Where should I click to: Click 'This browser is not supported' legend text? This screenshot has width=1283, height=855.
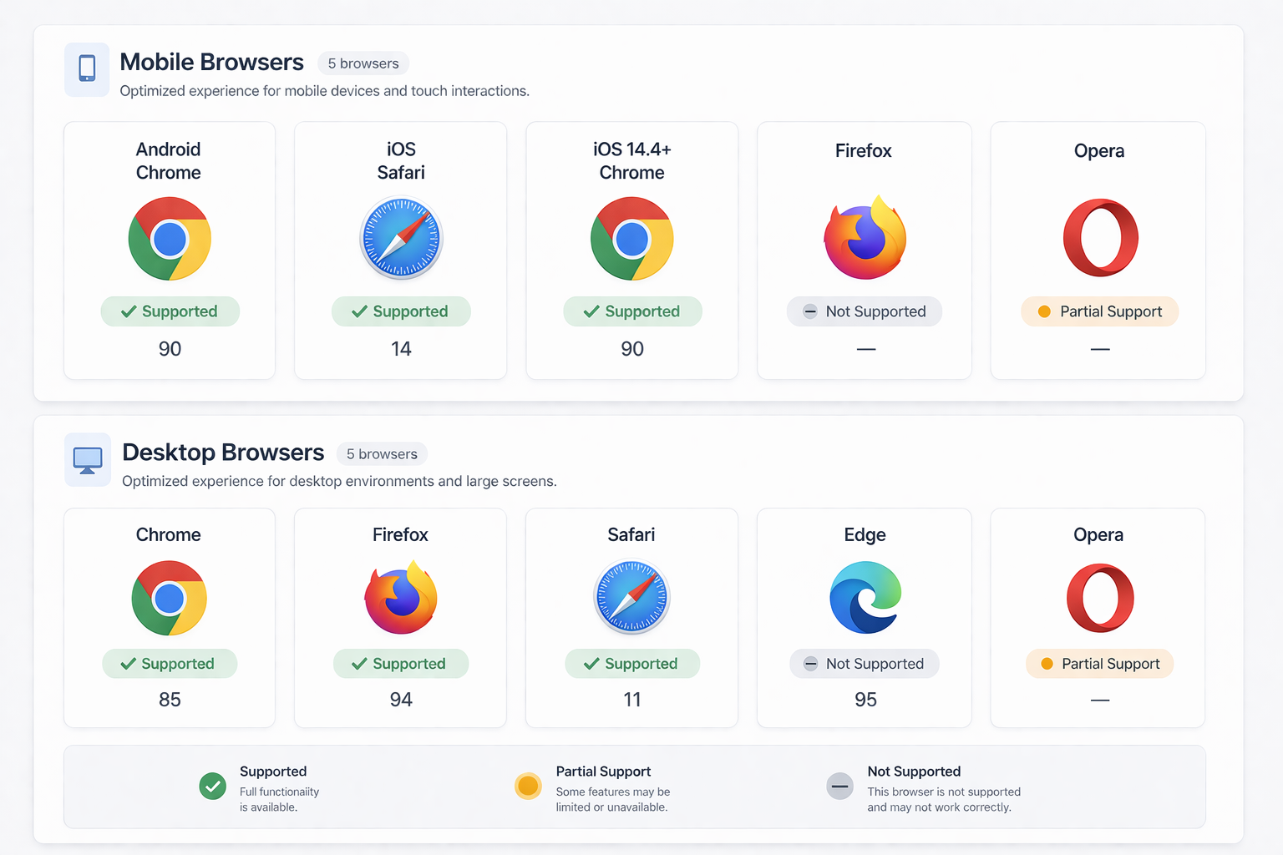point(944,799)
